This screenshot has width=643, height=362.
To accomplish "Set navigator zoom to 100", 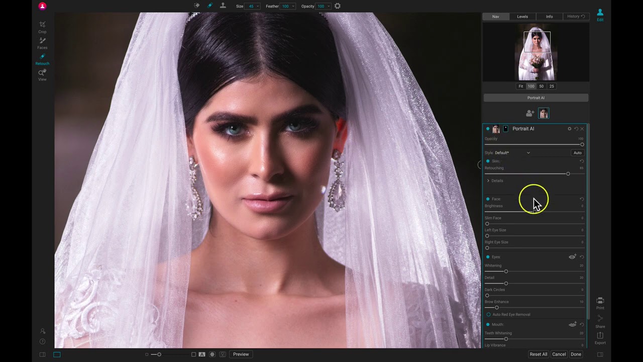I will [x=531, y=86].
